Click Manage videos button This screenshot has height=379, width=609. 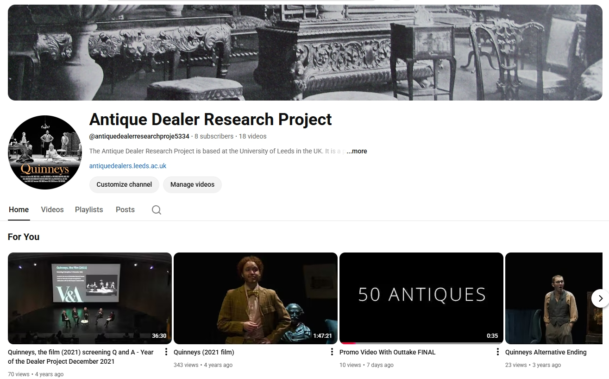point(192,184)
